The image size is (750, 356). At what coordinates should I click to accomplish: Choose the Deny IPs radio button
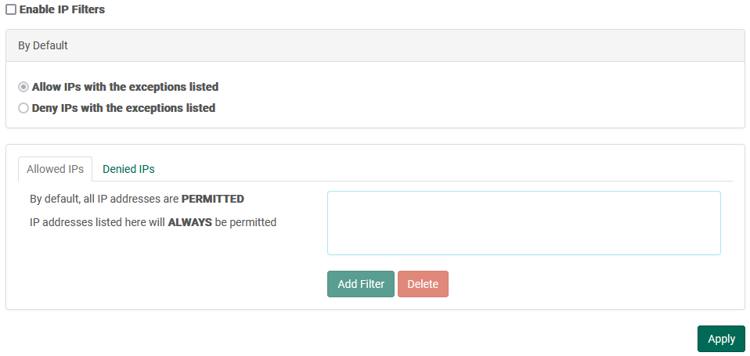[23, 108]
